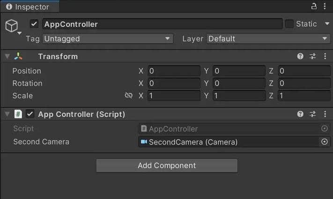The width and height of the screenshot is (333, 199).
Task: Click the Add Component button
Action: point(167,165)
